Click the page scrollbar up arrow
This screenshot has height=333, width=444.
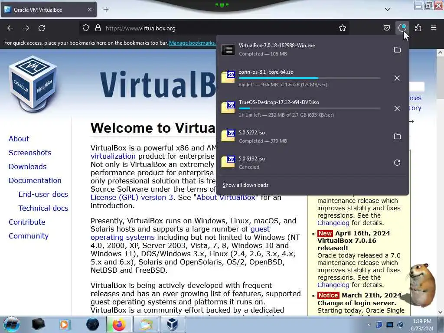(441, 52)
